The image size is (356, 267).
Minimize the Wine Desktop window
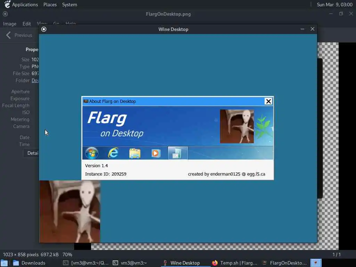(x=302, y=29)
